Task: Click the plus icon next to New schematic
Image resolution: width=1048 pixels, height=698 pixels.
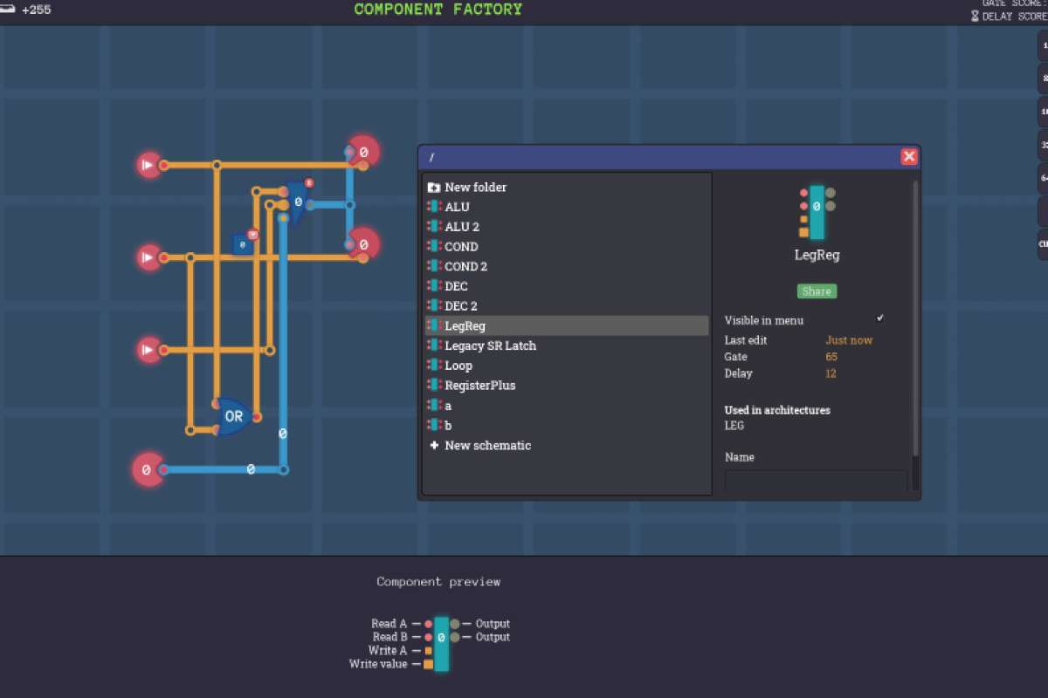Action: (x=434, y=445)
